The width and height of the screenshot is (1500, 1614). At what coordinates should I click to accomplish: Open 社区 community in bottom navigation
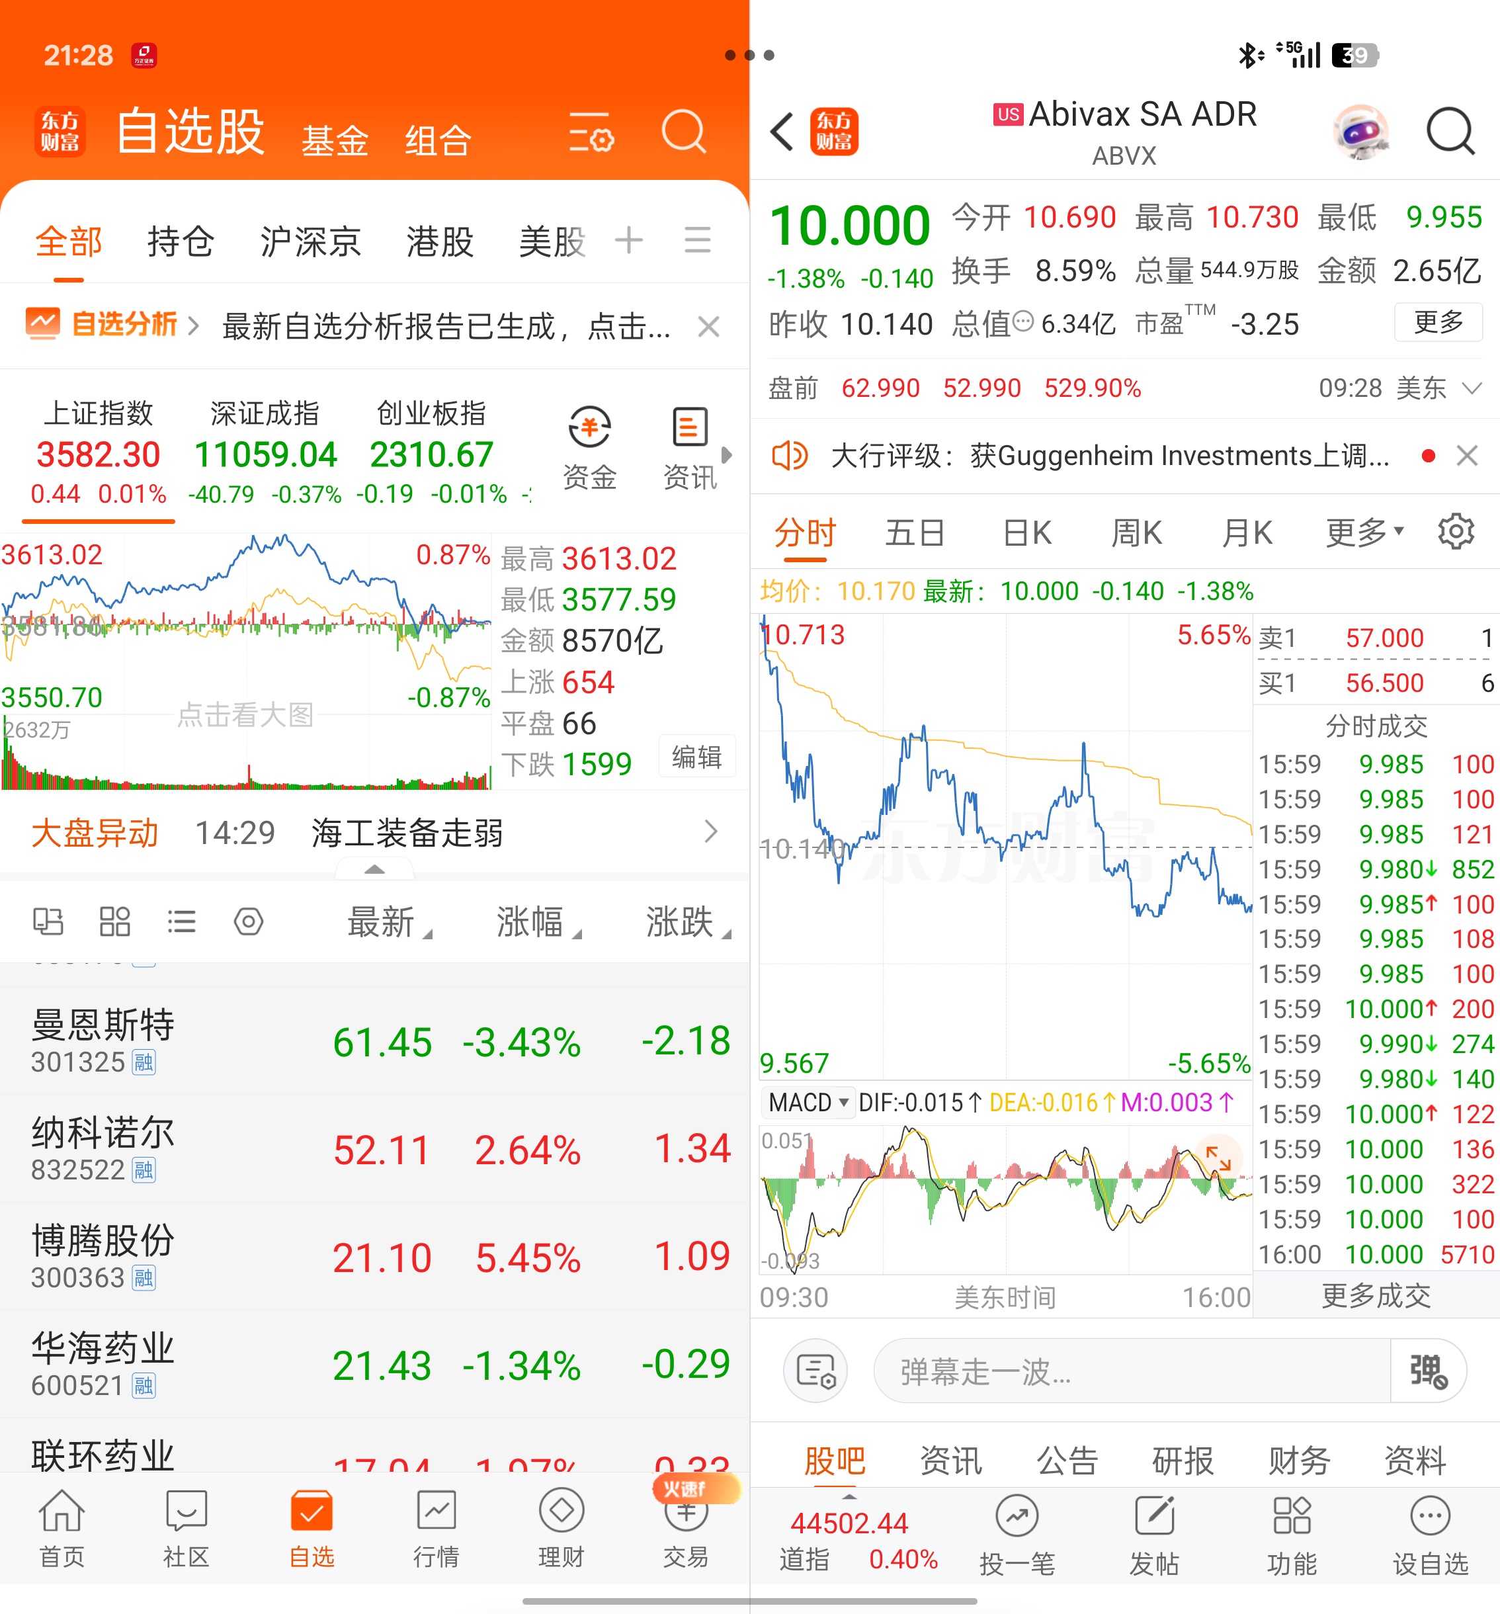[x=187, y=1529]
